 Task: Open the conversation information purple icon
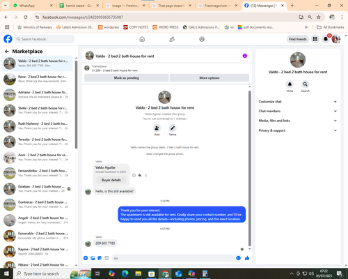click(x=245, y=56)
